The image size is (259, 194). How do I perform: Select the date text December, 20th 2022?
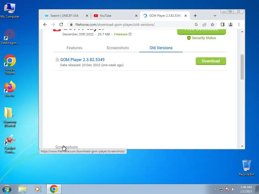pos(78,34)
